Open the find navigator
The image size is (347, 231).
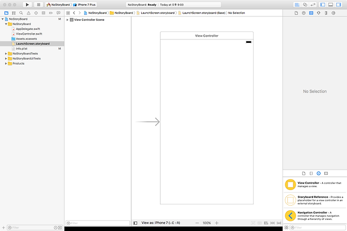click(x=21, y=13)
